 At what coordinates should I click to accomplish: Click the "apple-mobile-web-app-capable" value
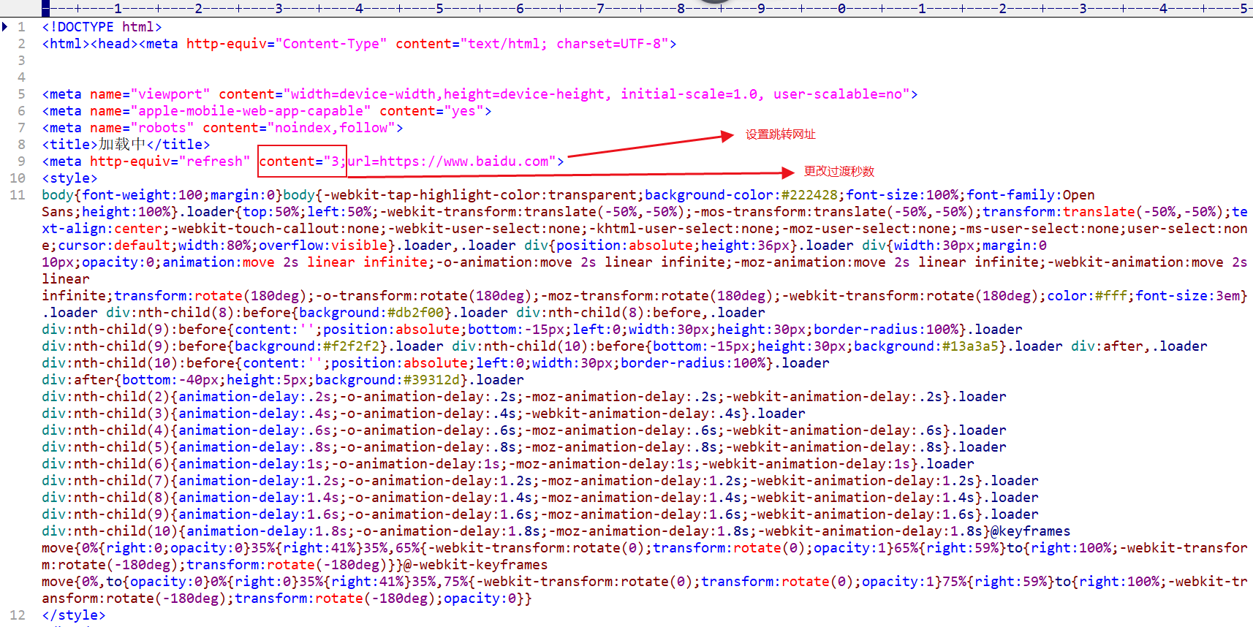click(x=251, y=111)
